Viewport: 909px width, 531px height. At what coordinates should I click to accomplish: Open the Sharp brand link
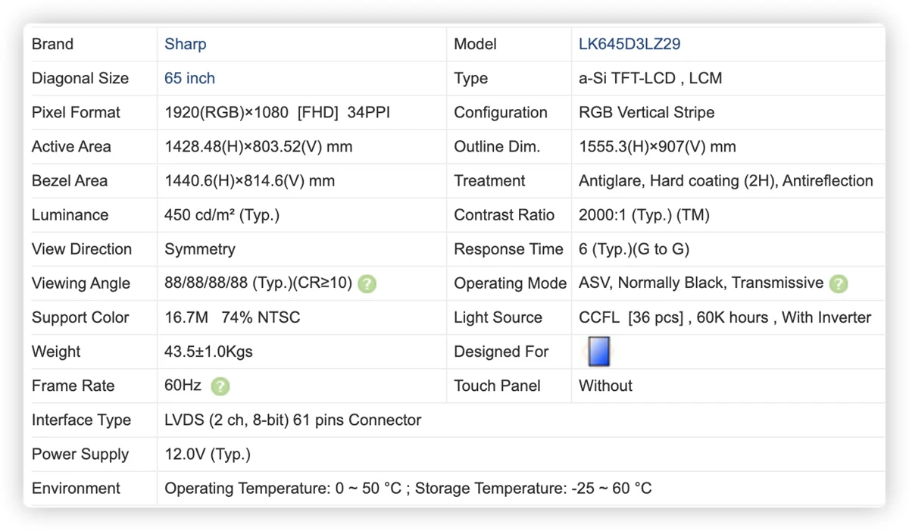[185, 44]
